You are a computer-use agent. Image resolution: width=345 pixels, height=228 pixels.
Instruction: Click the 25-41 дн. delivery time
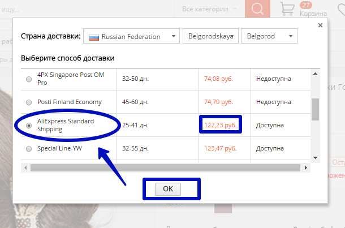coord(135,125)
